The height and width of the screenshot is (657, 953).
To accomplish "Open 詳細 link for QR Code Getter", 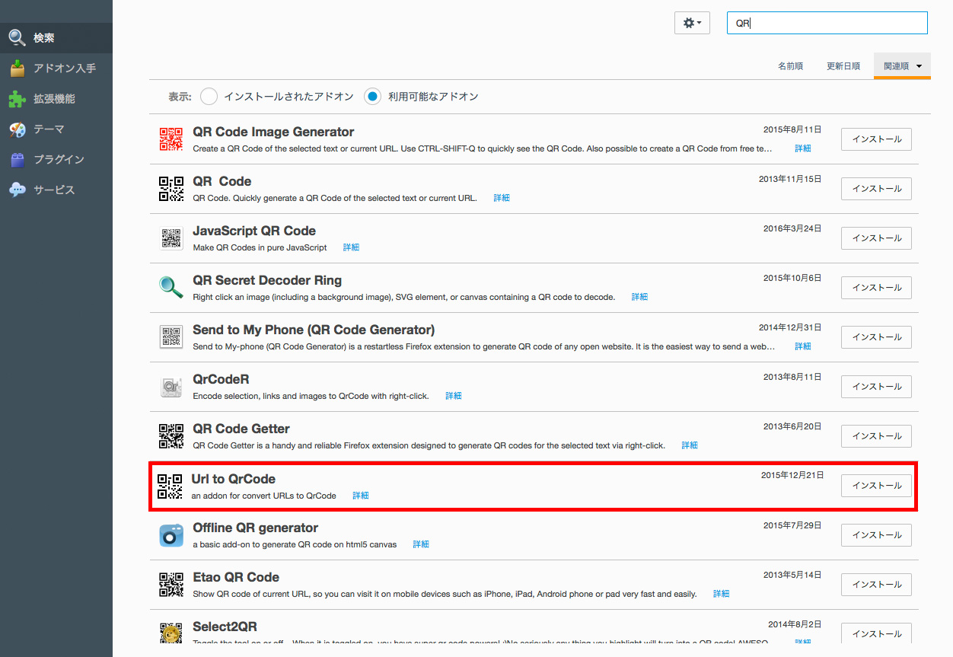I will click(x=690, y=445).
